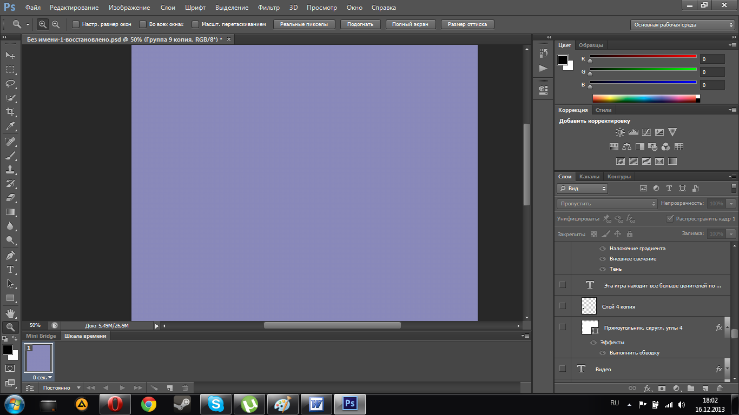Enable the 'Во всех окнах' checkbox
The width and height of the screenshot is (739, 415).
[143, 24]
